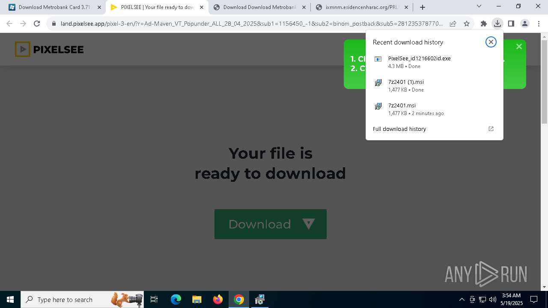Launch Firefox from taskbar
Viewport: 548px width, 308px height.
[x=218, y=299]
